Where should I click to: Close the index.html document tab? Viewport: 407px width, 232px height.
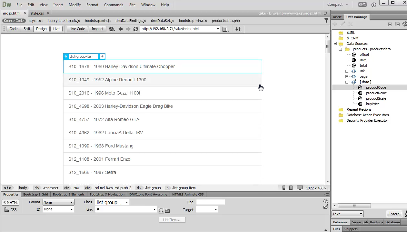(25, 13)
